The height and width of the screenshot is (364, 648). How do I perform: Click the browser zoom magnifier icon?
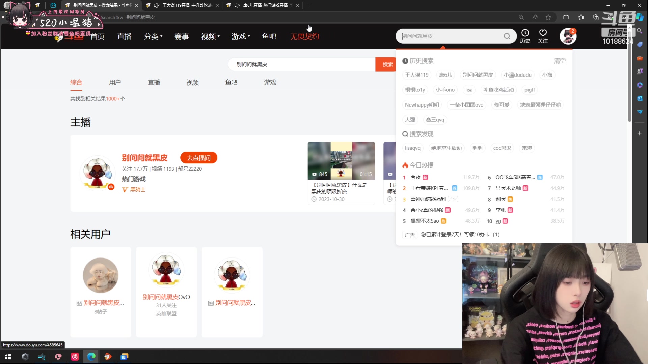click(521, 17)
